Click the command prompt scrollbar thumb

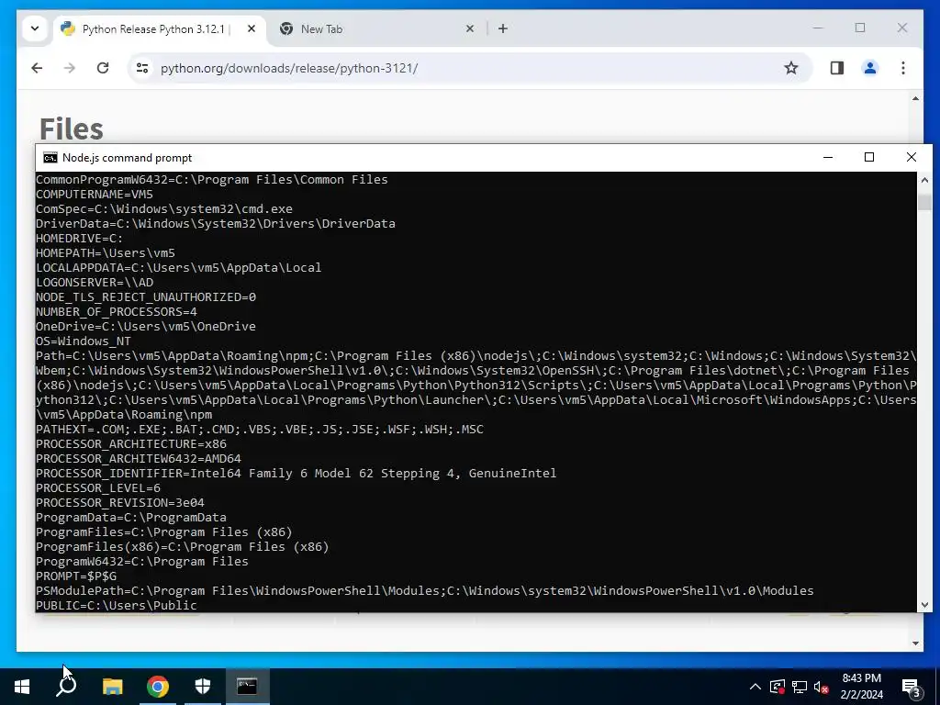924,202
